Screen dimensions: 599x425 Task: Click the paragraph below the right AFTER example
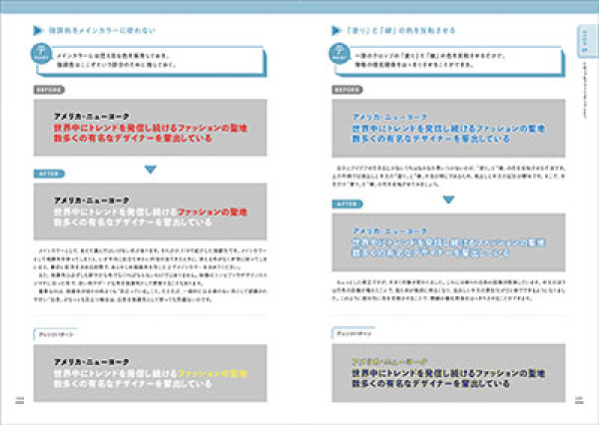coord(448,290)
